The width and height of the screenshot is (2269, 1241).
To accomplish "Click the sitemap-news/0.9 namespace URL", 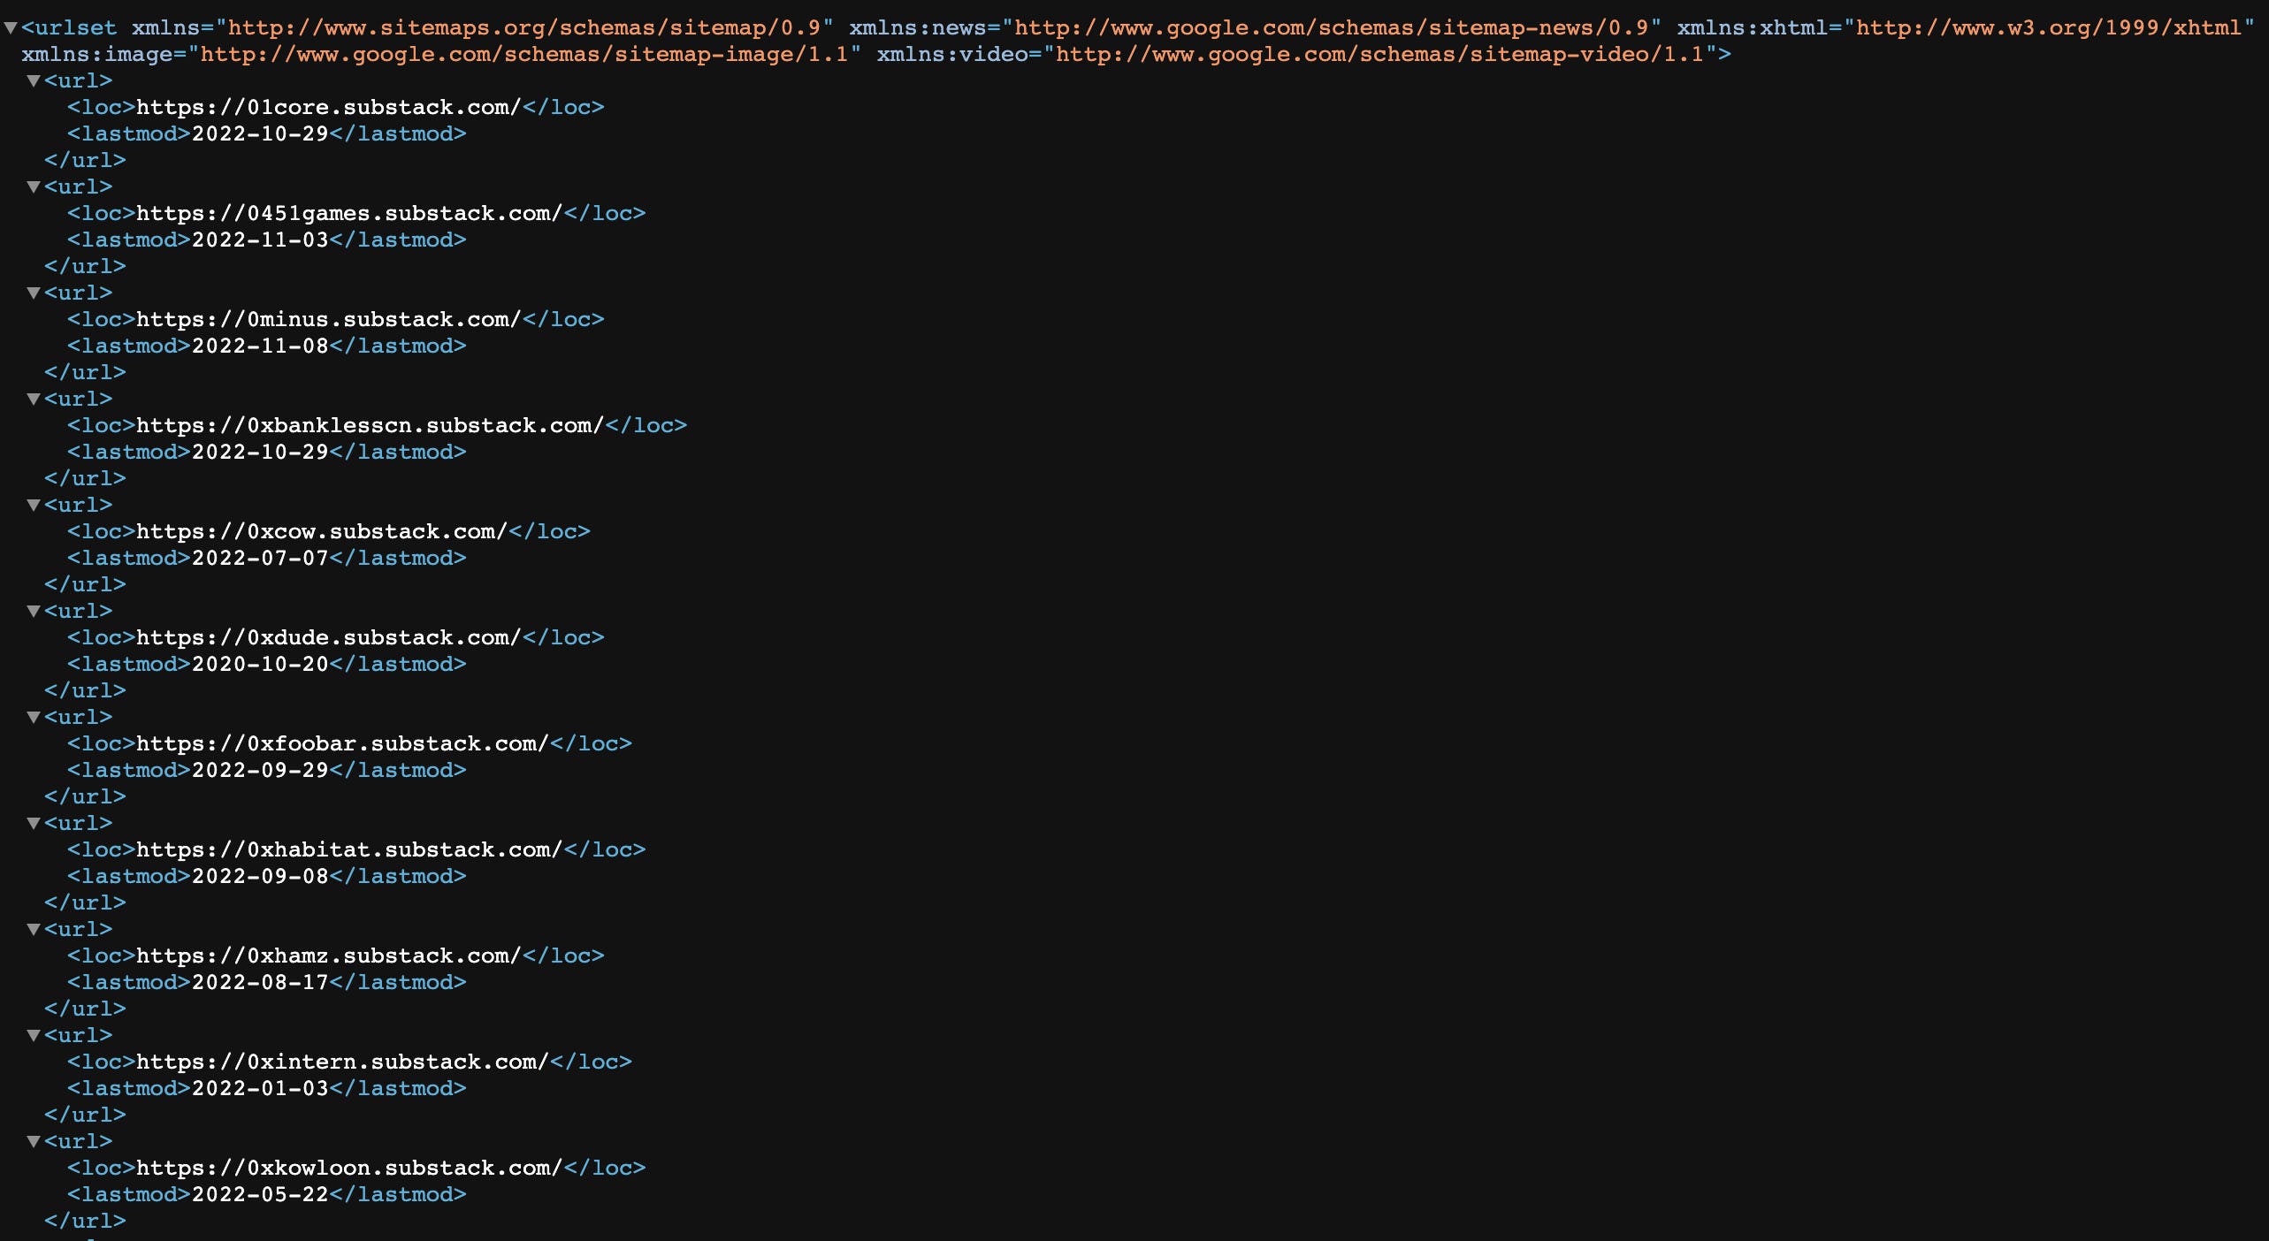I will tap(1332, 28).
